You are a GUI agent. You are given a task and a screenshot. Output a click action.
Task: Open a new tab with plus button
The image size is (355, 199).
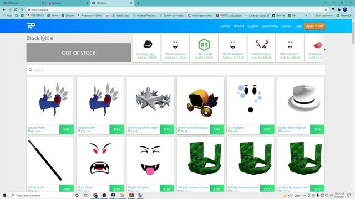click(x=138, y=3)
